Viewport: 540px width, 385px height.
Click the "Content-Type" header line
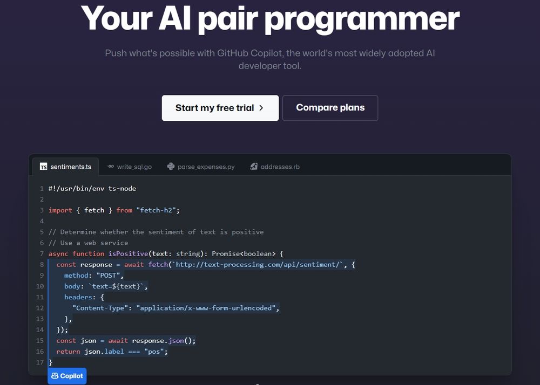coord(175,308)
